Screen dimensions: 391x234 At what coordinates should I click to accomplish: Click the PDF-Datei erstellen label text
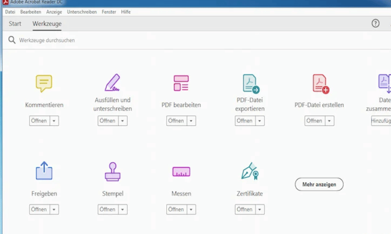tap(319, 105)
